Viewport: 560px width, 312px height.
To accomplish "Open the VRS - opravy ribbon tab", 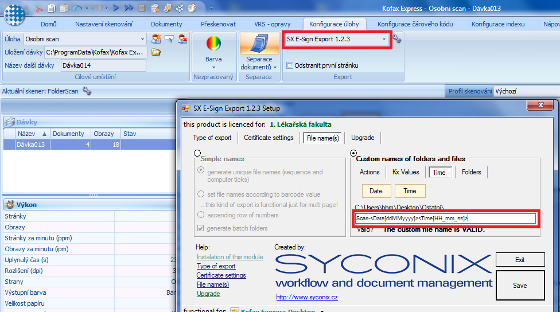I will click(273, 24).
